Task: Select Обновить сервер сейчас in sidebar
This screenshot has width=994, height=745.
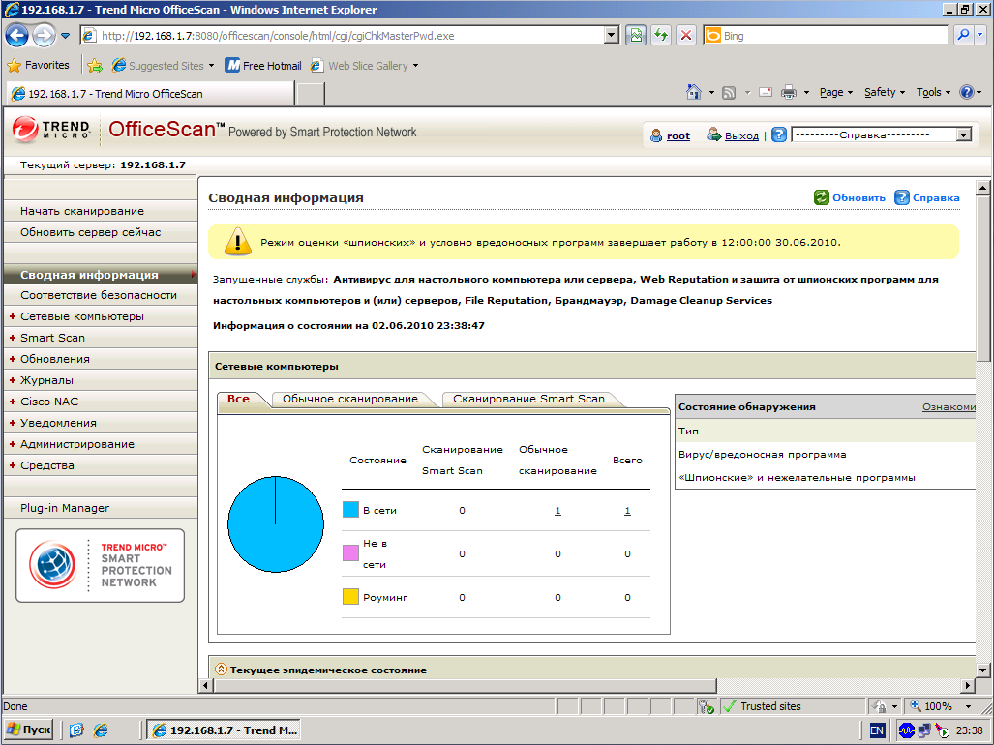Action: coord(101,232)
